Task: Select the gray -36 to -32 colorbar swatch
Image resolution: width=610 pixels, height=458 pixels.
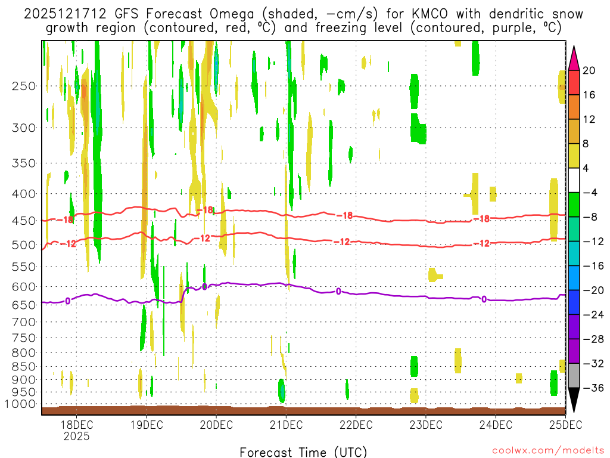Action: [x=574, y=376]
